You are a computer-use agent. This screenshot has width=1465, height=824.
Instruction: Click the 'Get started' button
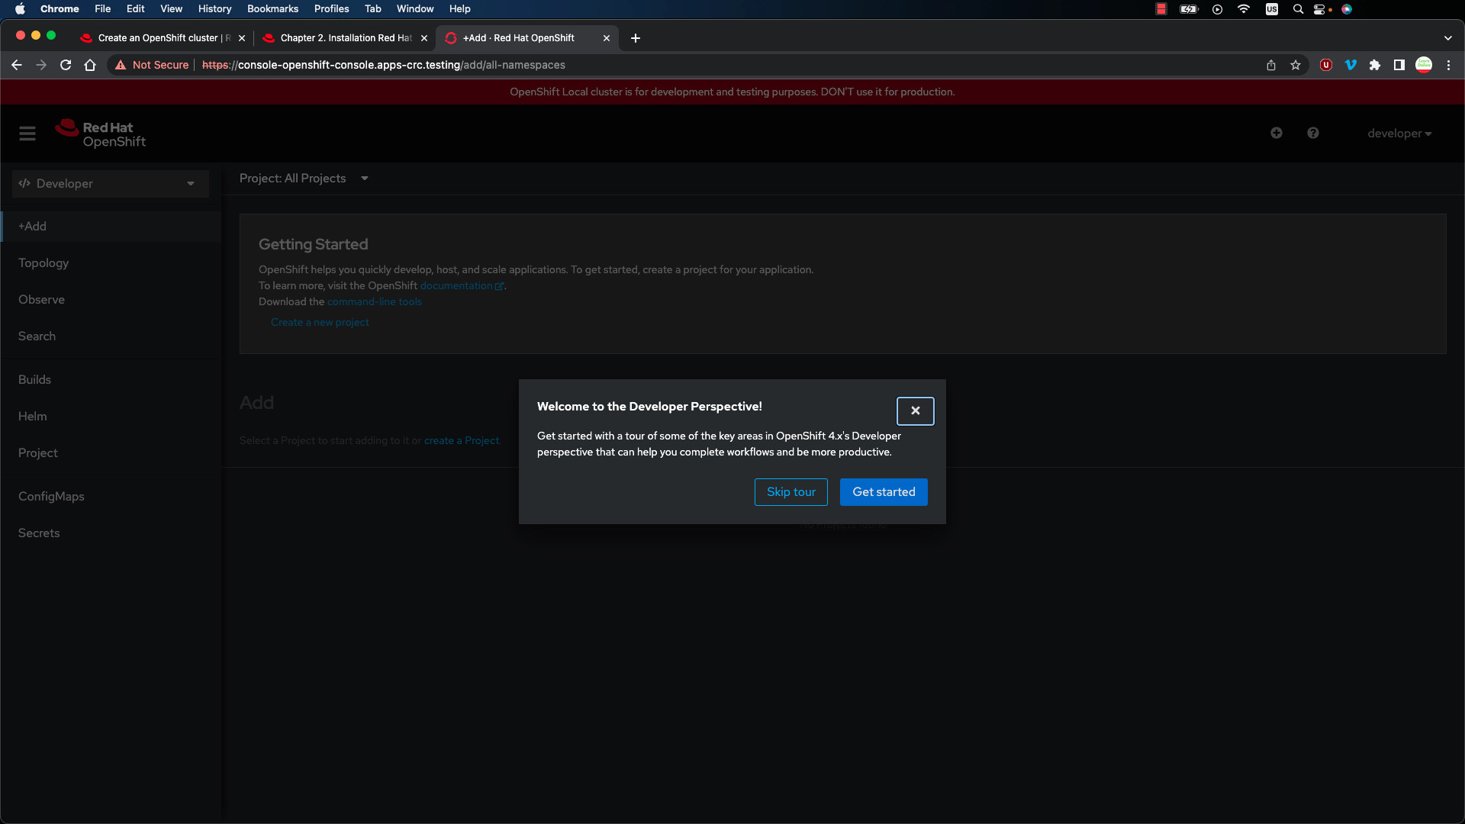(884, 492)
